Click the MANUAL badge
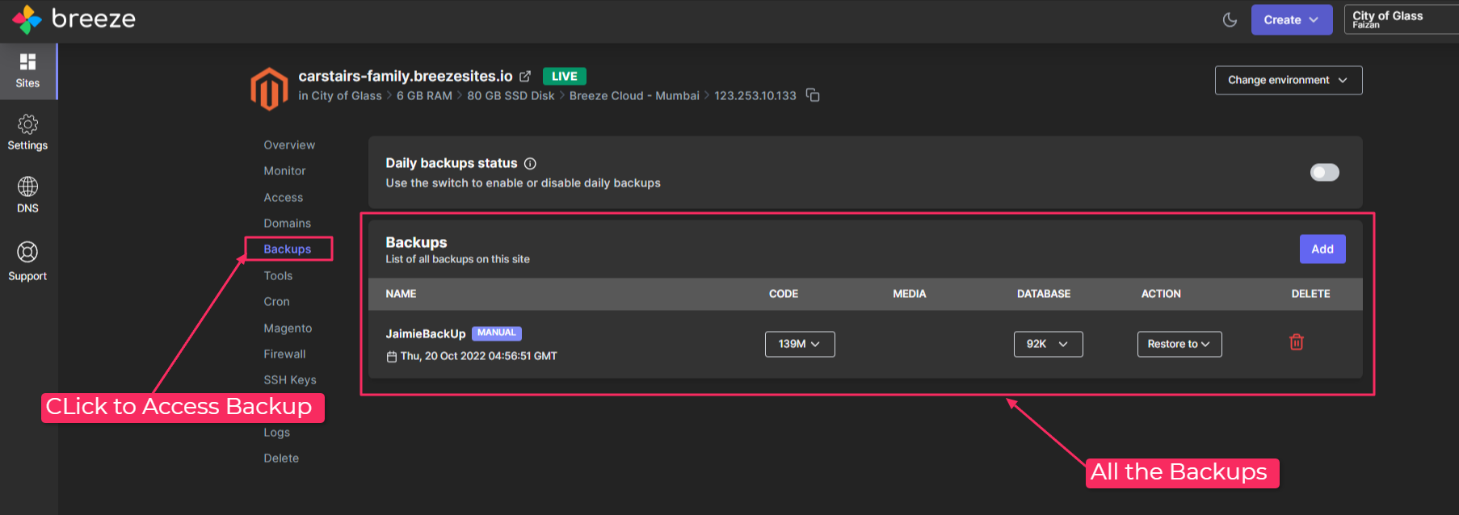The height and width of the screenshot is (515, 1459). click(496, 333)
